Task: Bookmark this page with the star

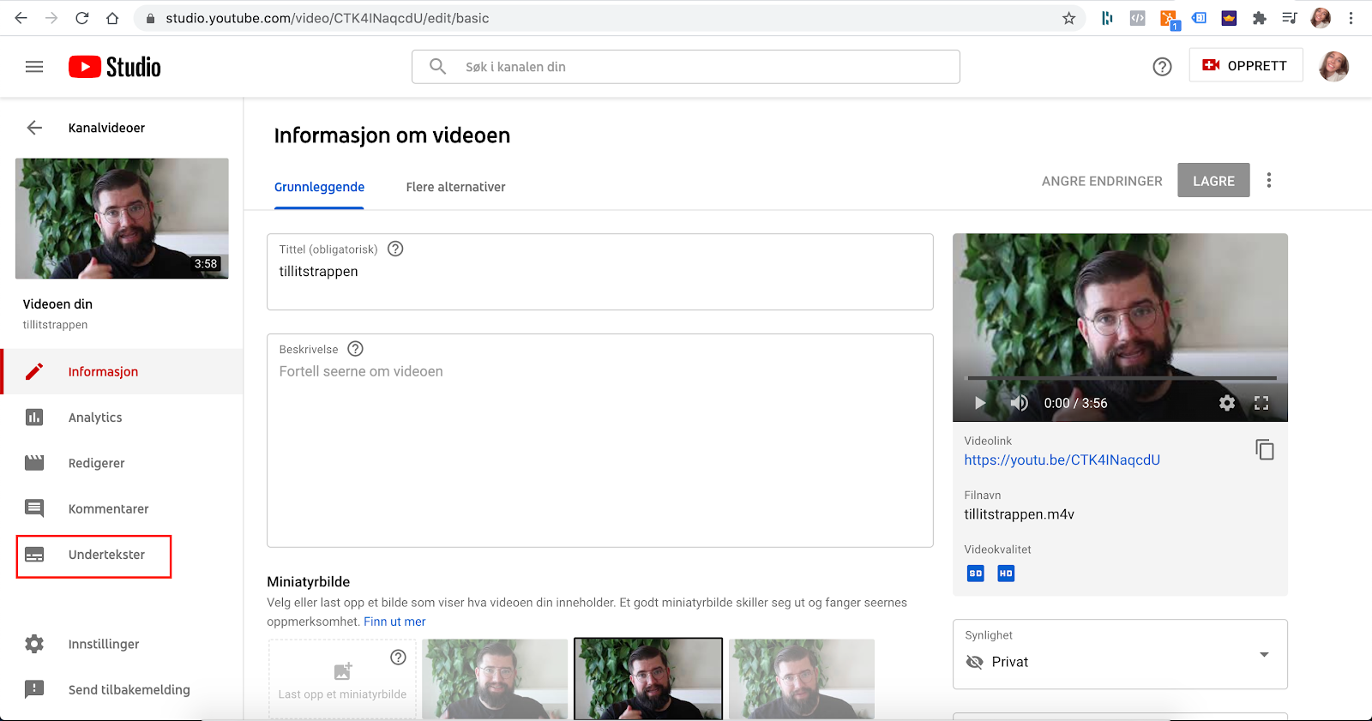Action: [x=1068, y=18]
